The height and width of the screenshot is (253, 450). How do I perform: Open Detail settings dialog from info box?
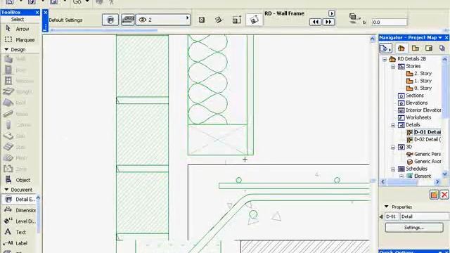(110, 20)
